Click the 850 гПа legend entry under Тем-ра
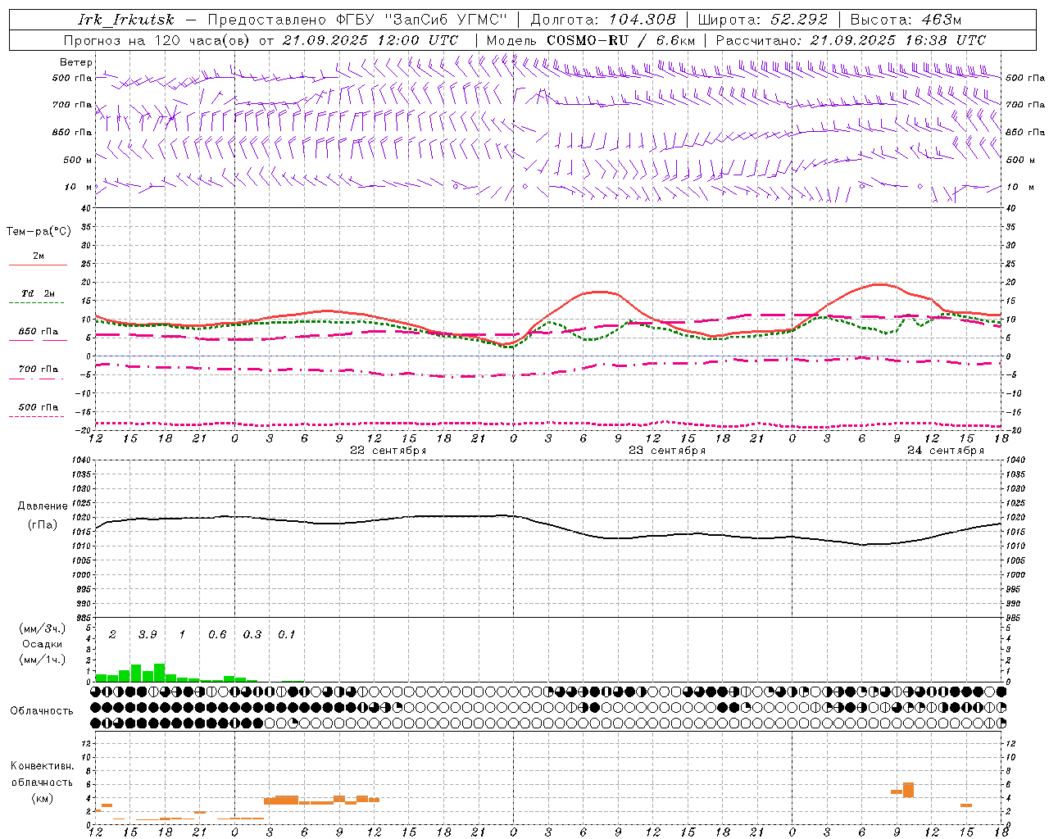This screenshot has height=839, width=1049. click(39, 332)
